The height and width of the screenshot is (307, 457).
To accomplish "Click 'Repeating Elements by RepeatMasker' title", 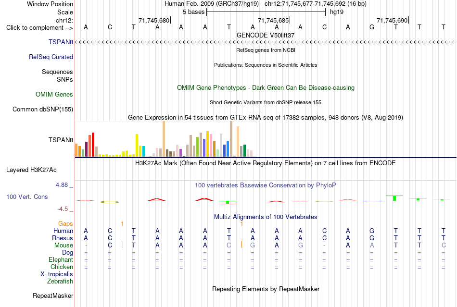I will [266, 289].
